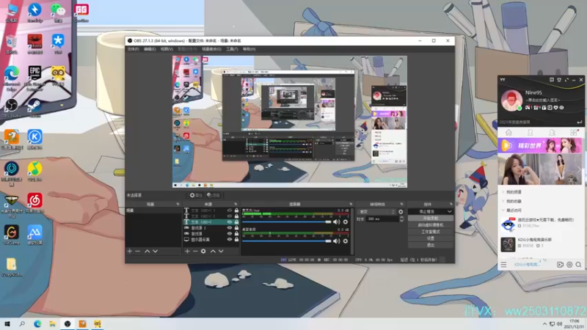Click transition duration 300 ms field

[382, 219]
